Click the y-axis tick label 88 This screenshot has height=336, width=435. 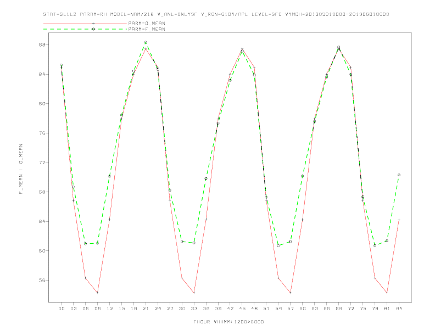(42, 44)
